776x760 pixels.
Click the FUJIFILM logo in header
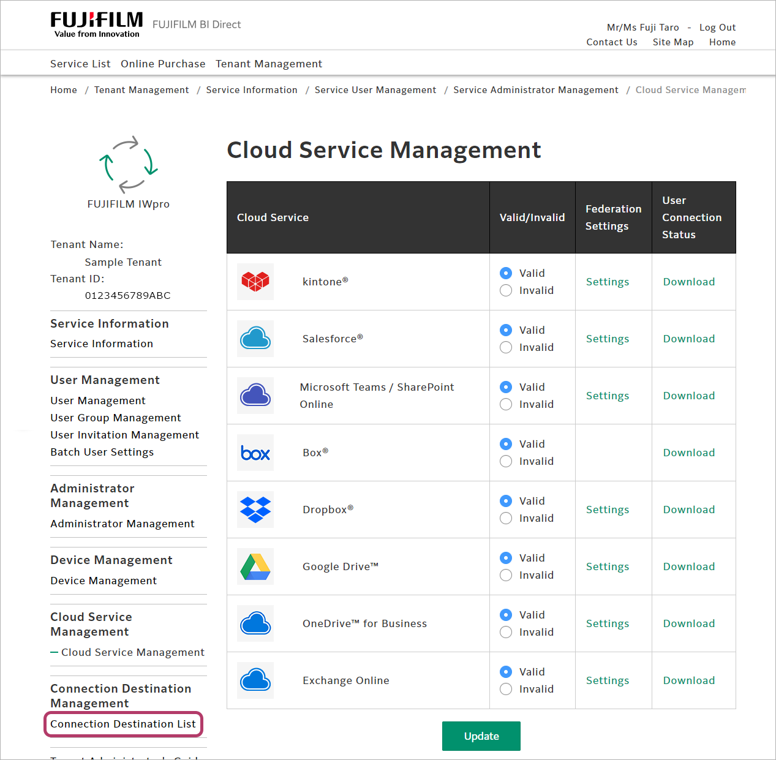coord(97,25)
